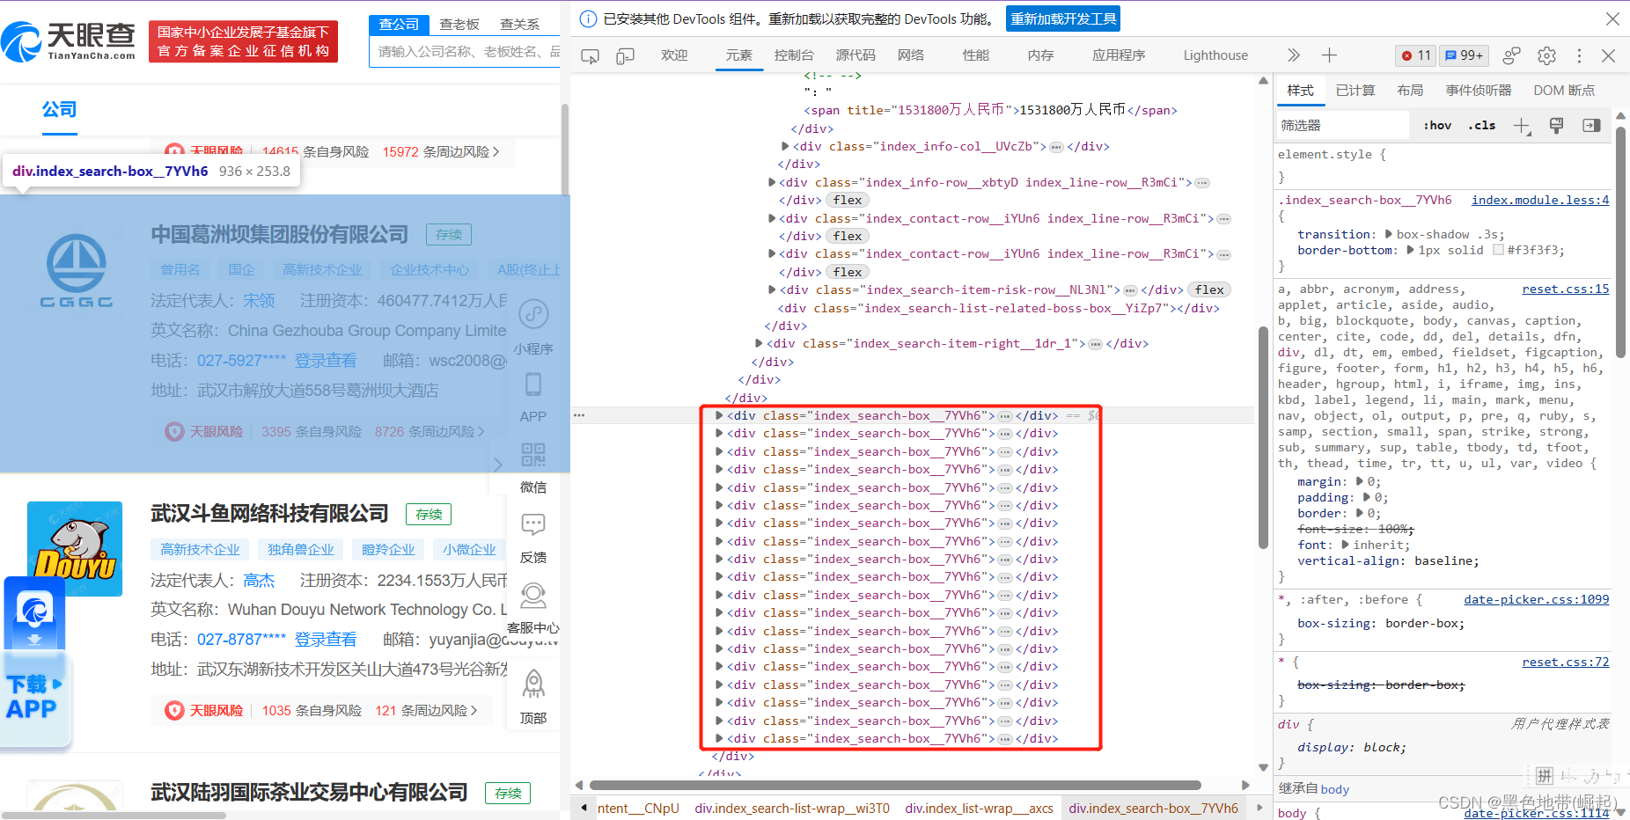The image size is (1630, 820).
Task: Expand index_search-item-risk-row__NL3Nl div node
Action: coord(772,289)
